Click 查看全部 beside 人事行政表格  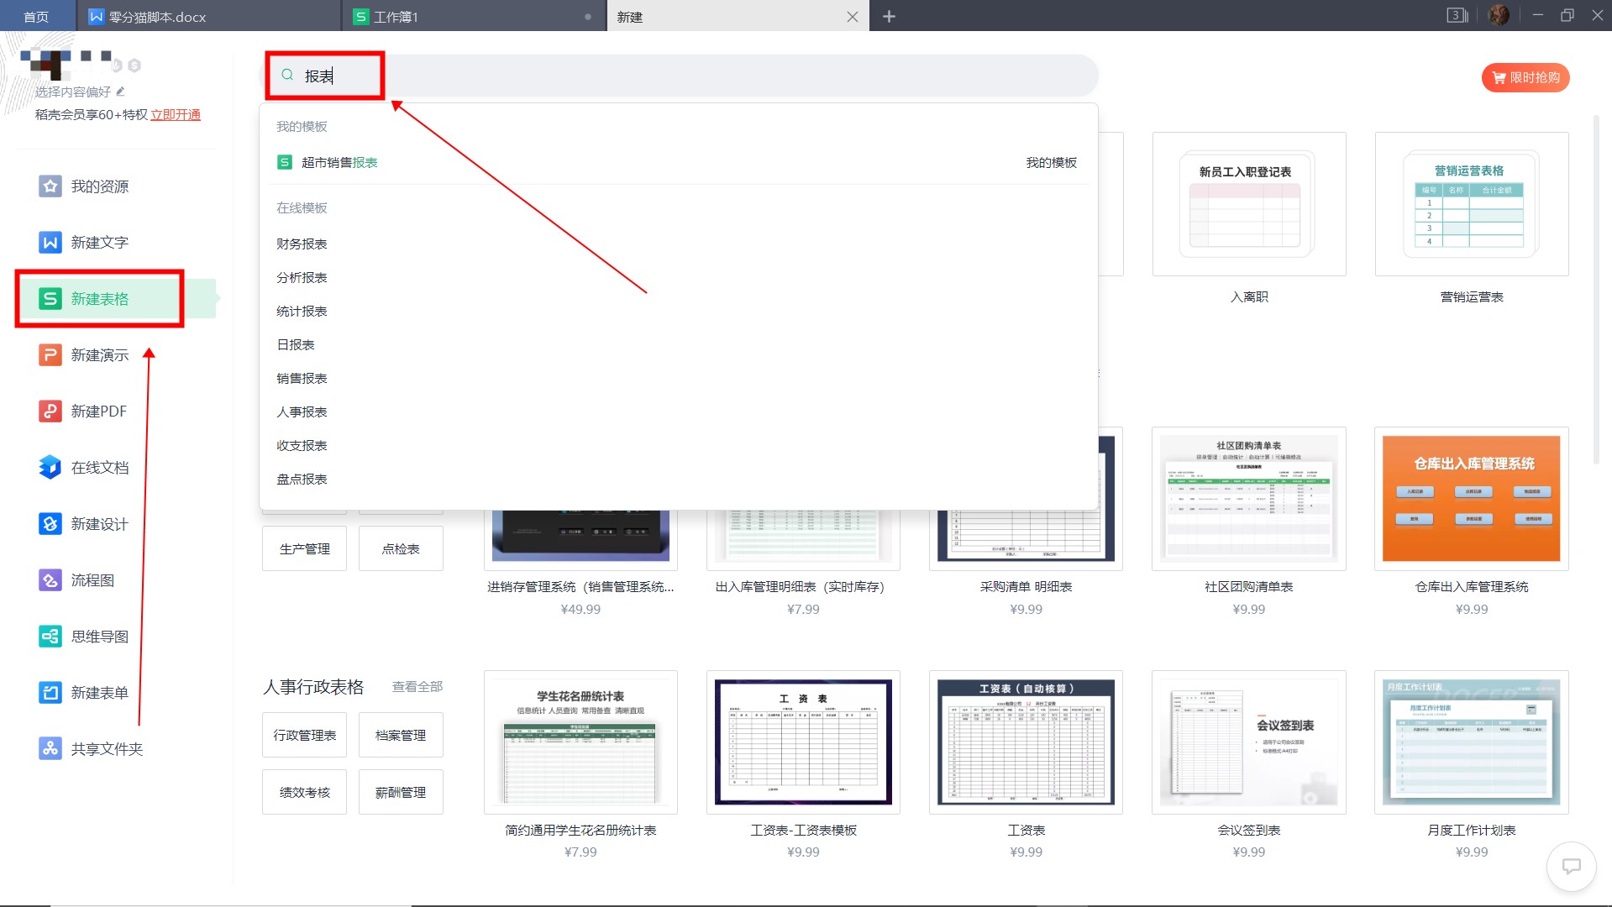coord(417,687)
